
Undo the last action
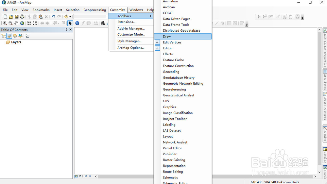(53, 16)
